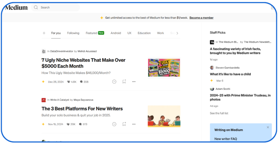Screen dimensions: 278x145
Task: Click Adam Scotti's avatar
Action: tap(212, 89)
